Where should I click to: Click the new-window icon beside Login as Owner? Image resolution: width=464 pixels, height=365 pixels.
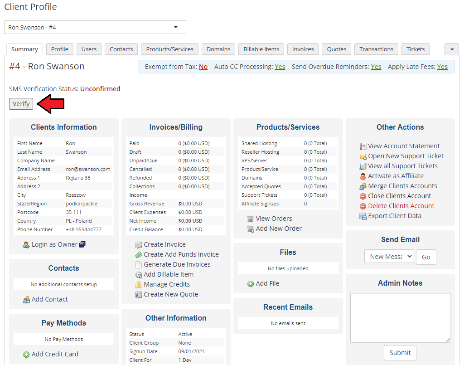pyautogui.click(x=82, y=244)
